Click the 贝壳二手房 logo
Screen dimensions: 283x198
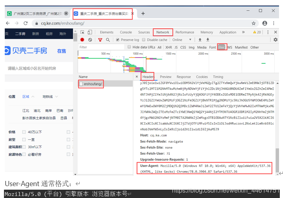[26, 50]
